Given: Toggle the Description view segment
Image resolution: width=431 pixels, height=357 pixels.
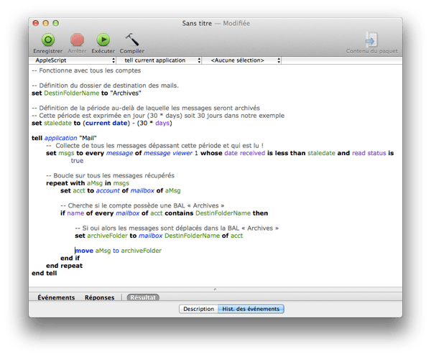Looking at the screenshot, I should point(198,309).
